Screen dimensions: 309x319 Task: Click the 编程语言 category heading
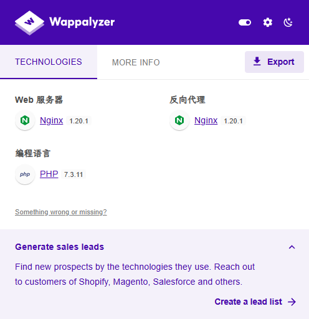(33, 153)
